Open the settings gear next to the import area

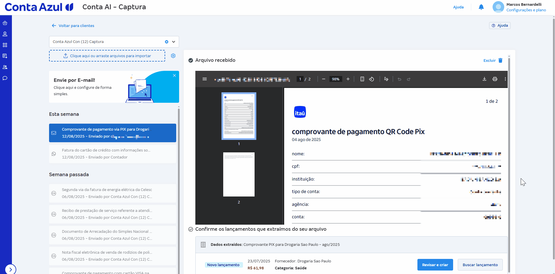173,56
